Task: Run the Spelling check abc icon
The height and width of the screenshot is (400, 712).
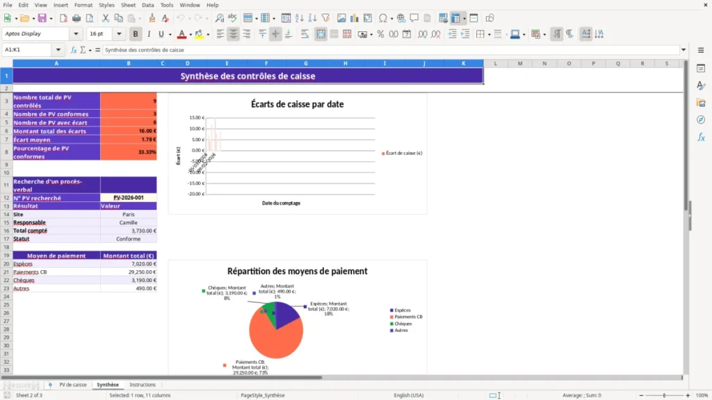Action: (232, 18)
